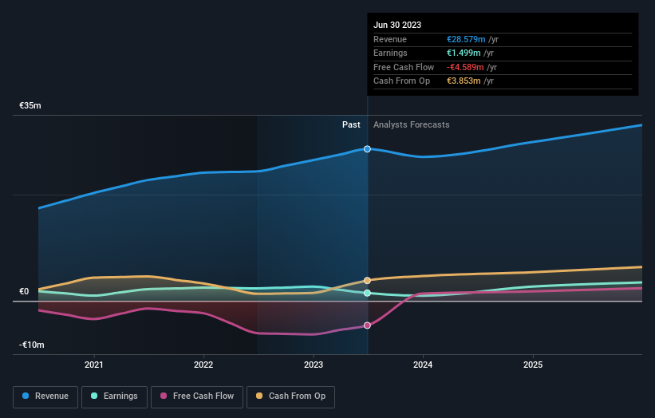Click the €0 y-axis label
This screenshot has height=418, width=655.
tap(24, 291)
